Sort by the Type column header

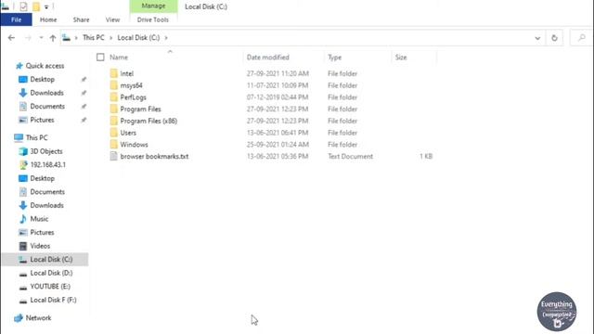pos(334,58)
